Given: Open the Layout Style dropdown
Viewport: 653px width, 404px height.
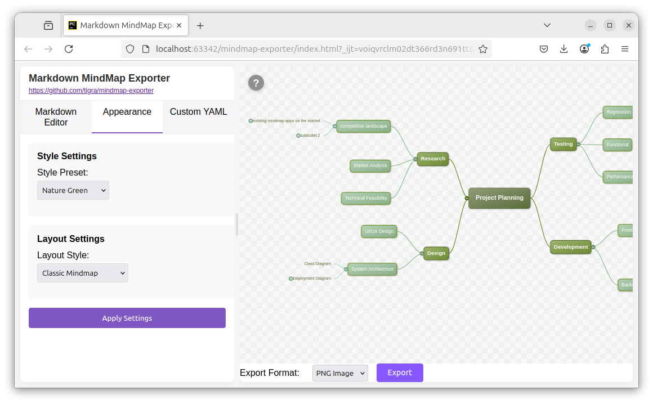Looking at the screenshot, I should pos(83,273).
